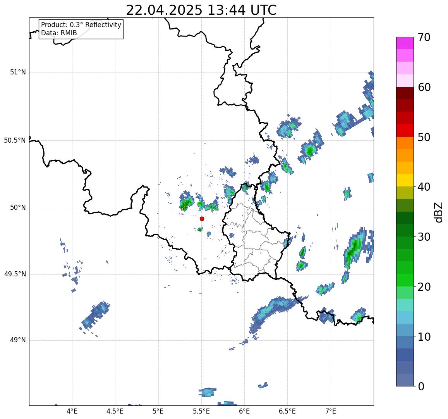Click the timestamp title 22.04.2025 13:44 UTC
Viewport: 448px width, 419px height.
tap(201, 10)
